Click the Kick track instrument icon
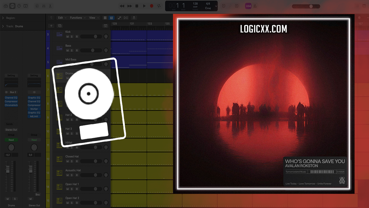Viewport: 369px width, 208px height. tap(59, 34)
